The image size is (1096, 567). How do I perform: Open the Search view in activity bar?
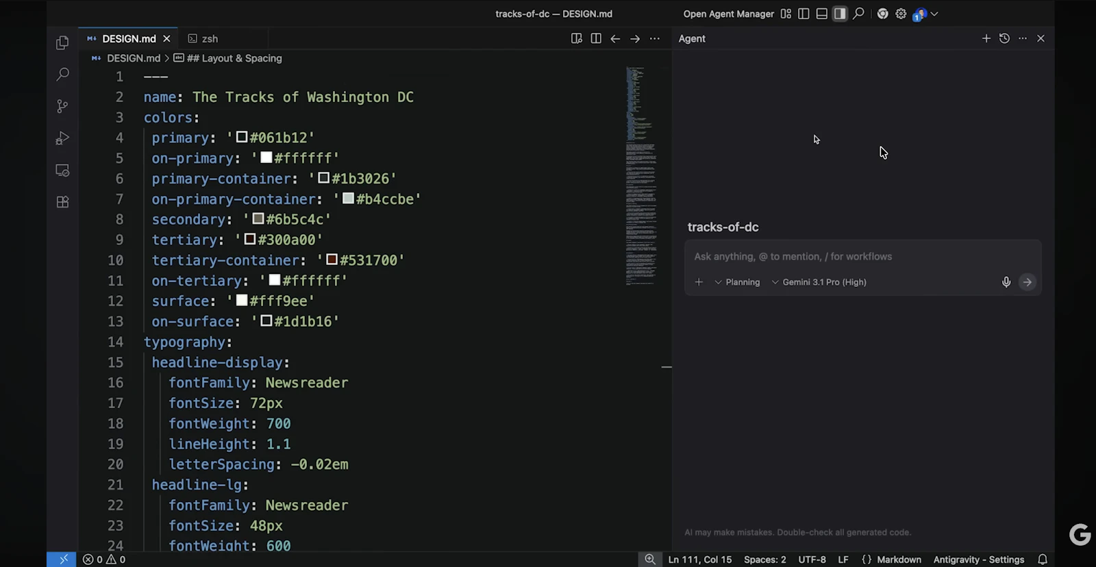62,74
